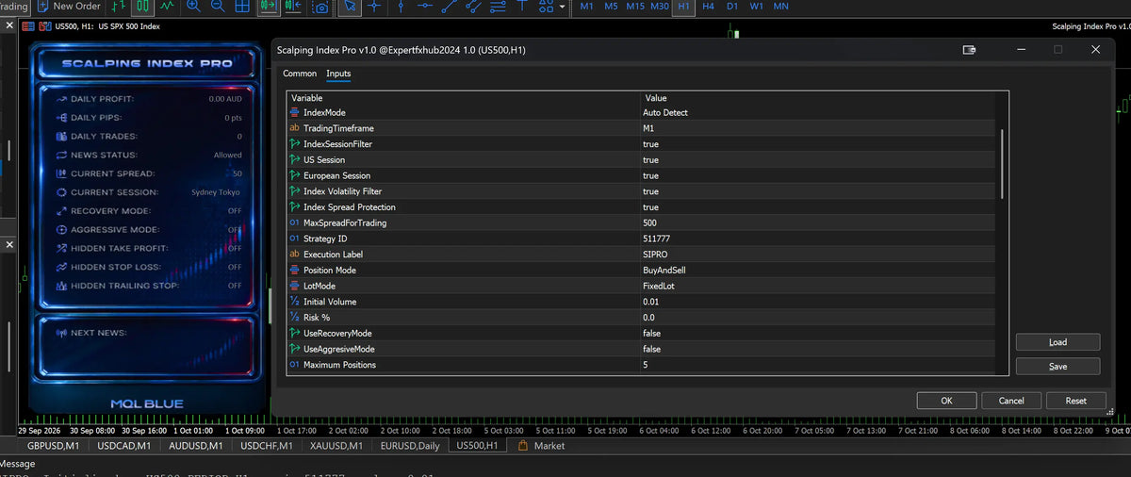Switch to the Inputs tab
Screen dimensions: 1131x477
pos(338,74)
